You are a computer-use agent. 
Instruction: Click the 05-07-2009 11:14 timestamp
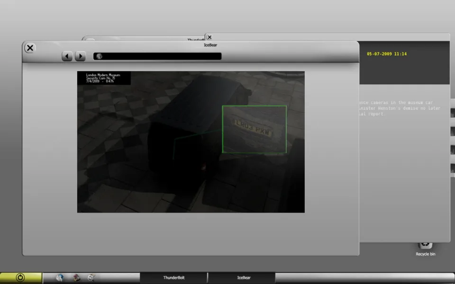tap(386, 54)
